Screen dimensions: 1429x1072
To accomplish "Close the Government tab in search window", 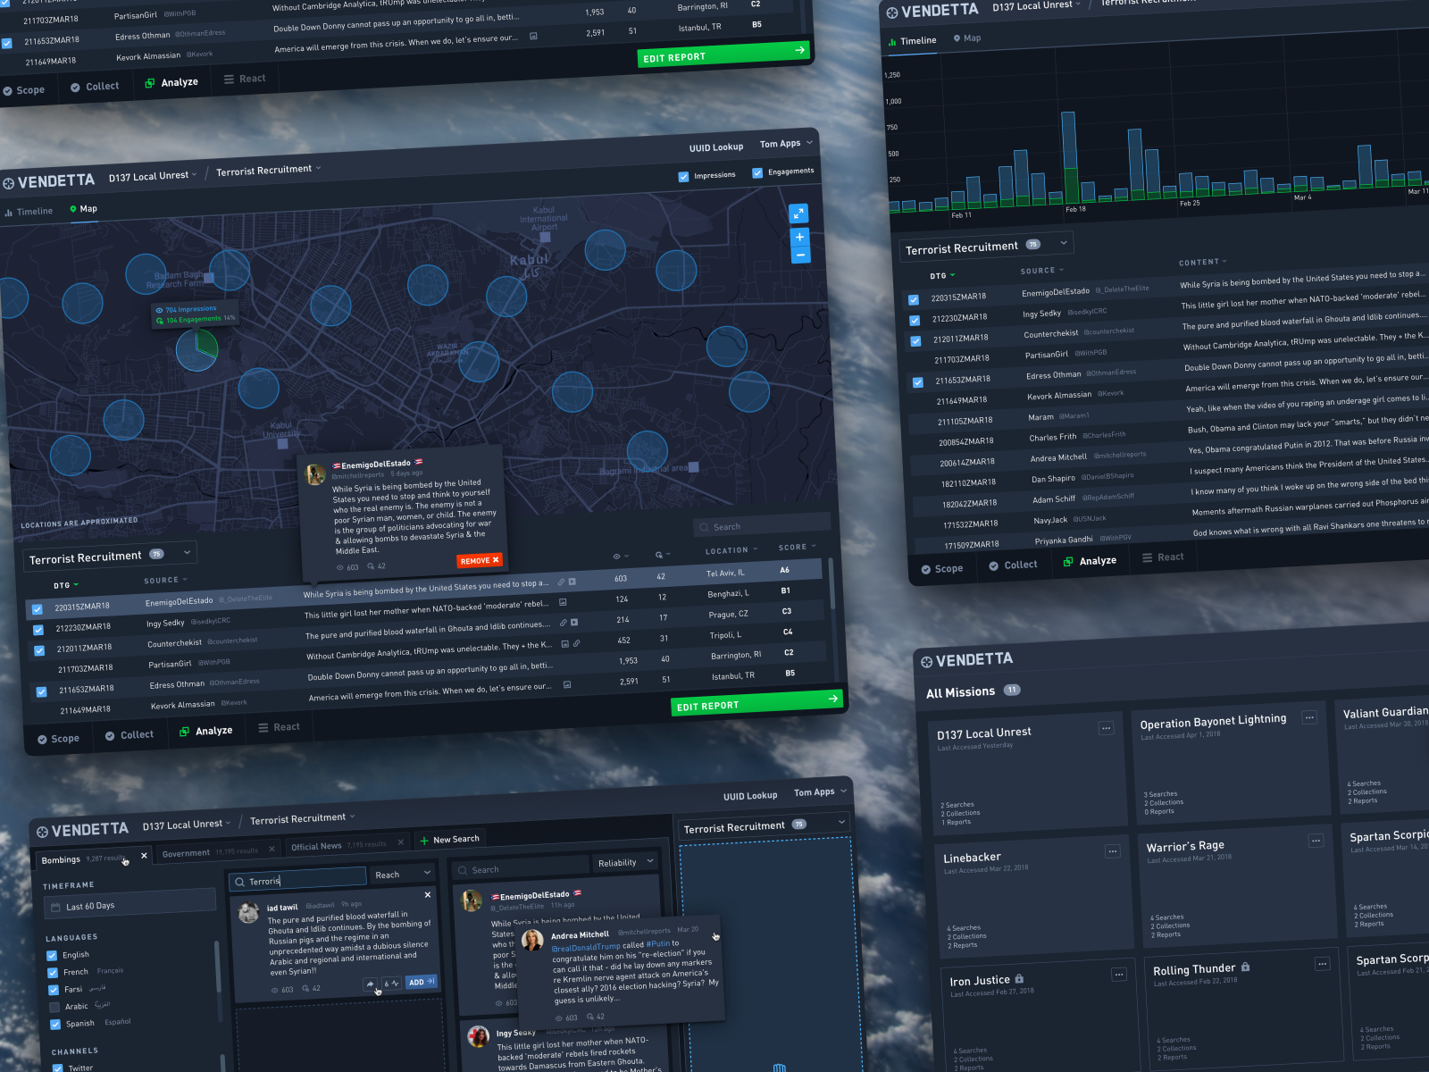I will coord(272,849).
